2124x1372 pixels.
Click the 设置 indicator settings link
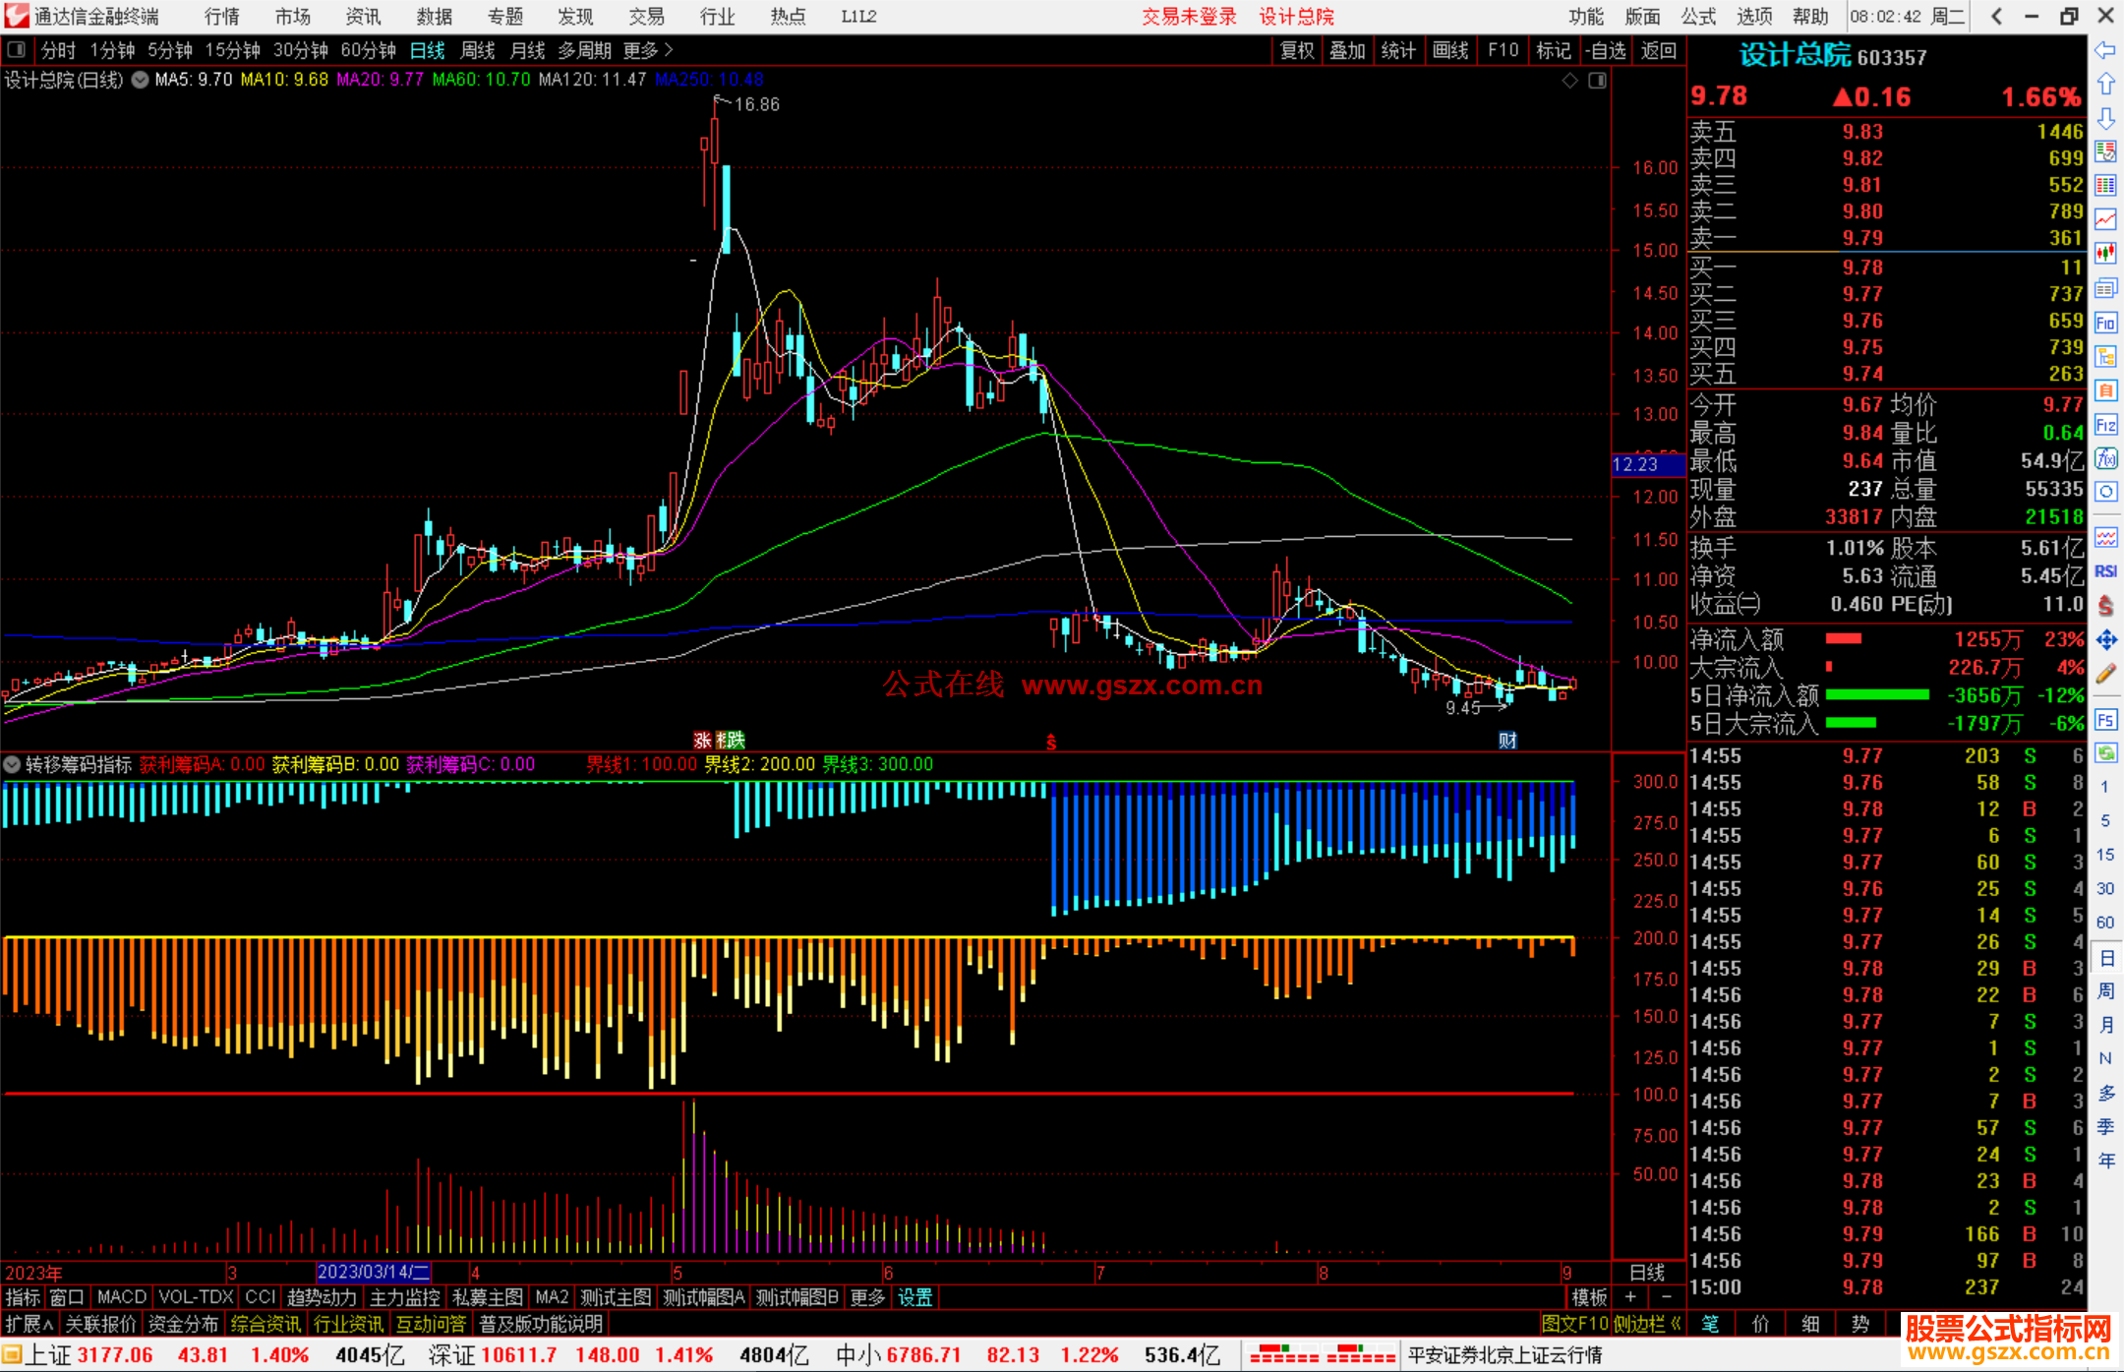914,1297
